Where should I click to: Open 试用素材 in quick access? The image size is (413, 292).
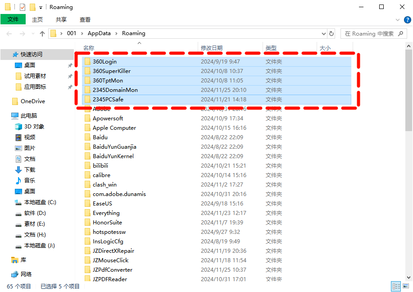(x=35, y=76)
